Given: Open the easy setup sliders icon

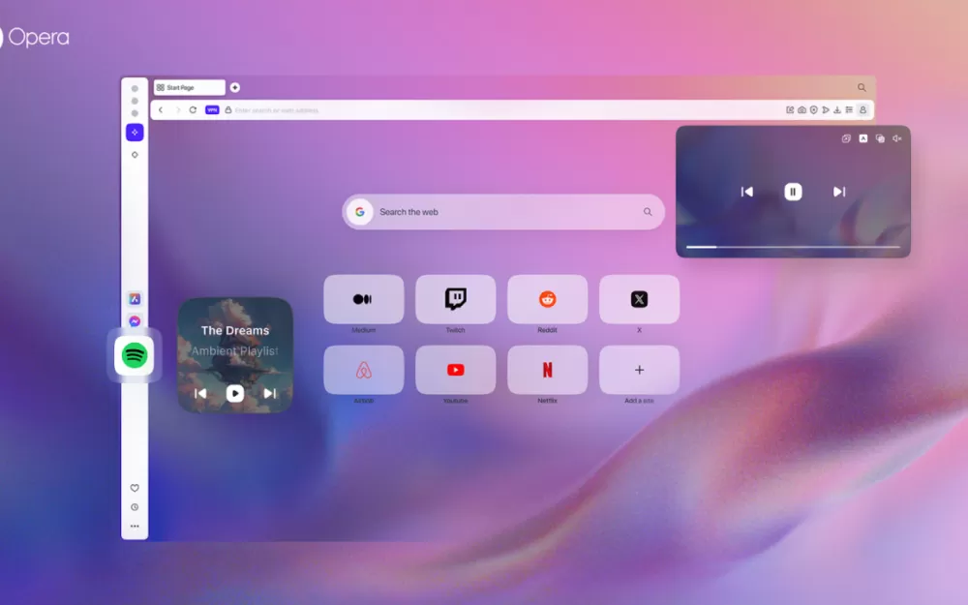Looking at the screenshot, I should click(x=849, y=110).
